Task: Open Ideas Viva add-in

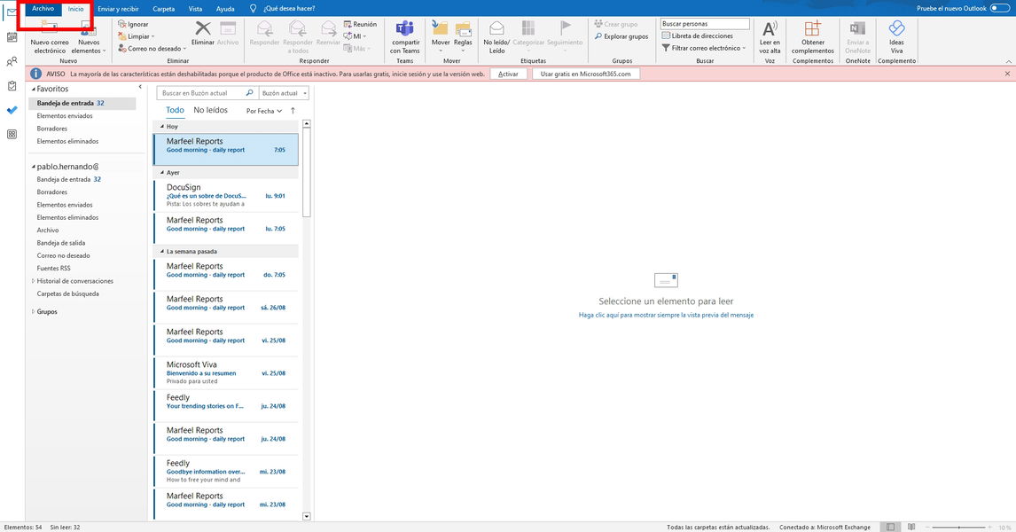Action: pos(896,37)
